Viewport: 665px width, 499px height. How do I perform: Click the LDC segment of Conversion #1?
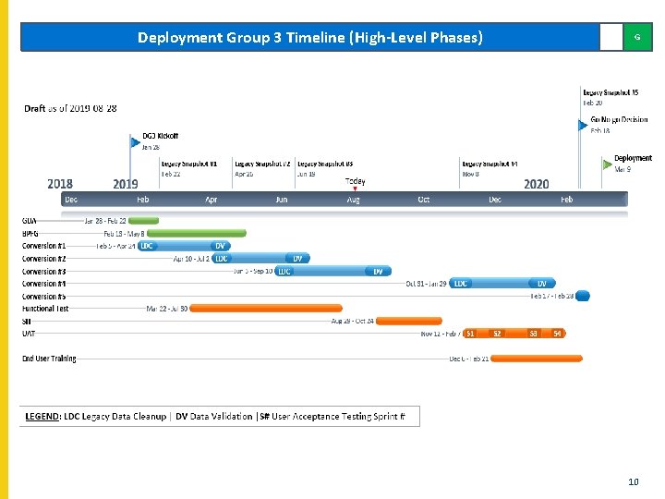(147, 246)
